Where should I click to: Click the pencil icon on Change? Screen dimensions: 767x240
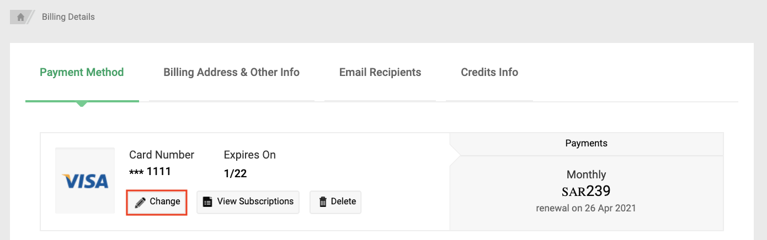pos(140,202)
